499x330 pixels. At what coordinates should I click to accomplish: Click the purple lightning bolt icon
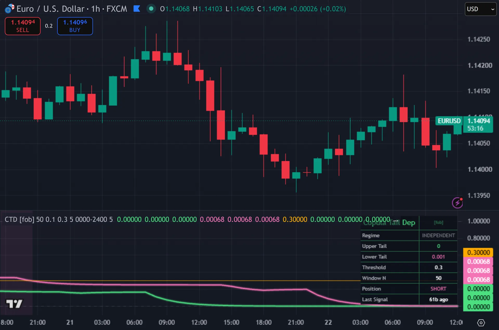457,203
